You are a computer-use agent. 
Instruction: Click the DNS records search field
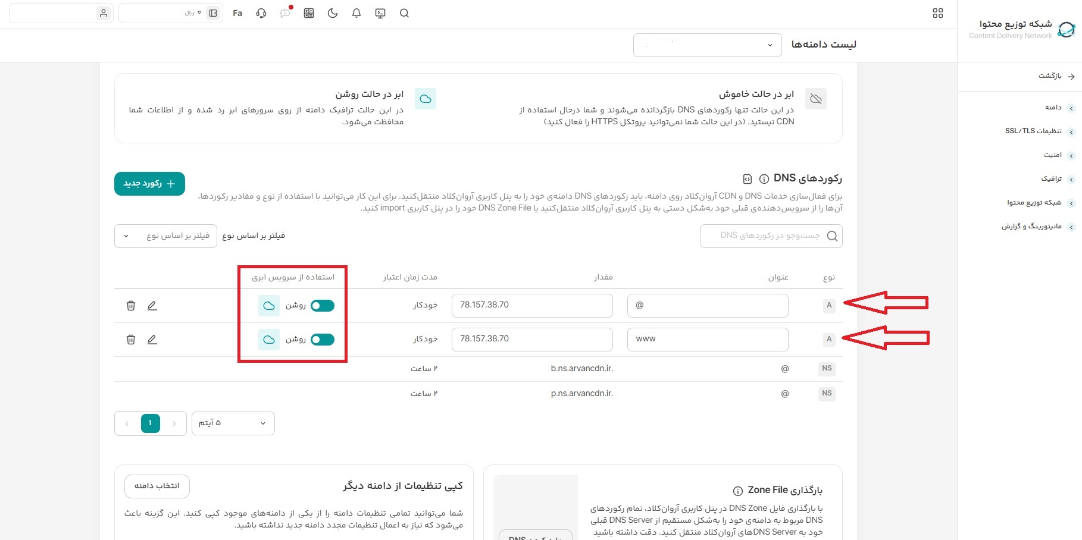(x=771, y=236)
